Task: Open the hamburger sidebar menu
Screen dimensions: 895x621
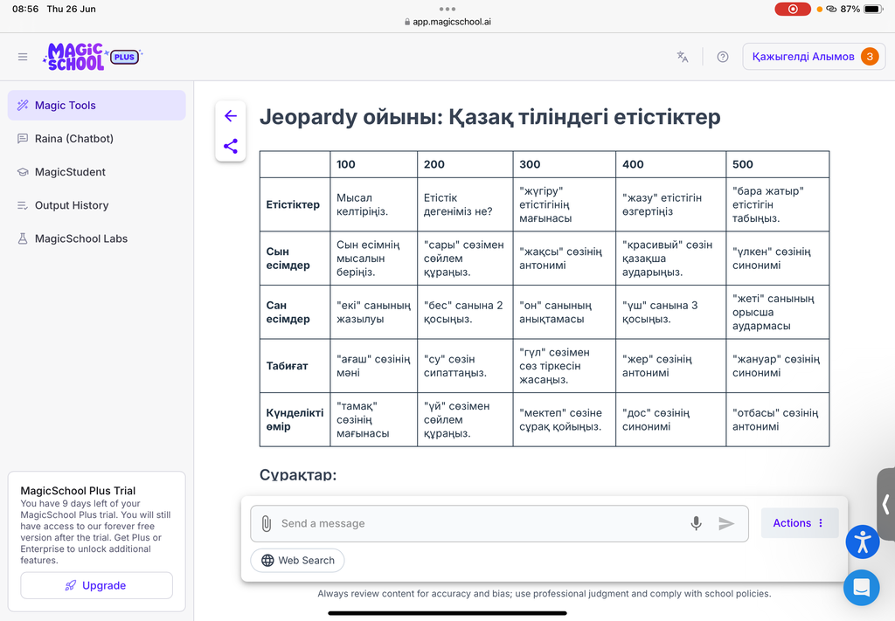Action: pyautogui.click(x=23, y=57)
